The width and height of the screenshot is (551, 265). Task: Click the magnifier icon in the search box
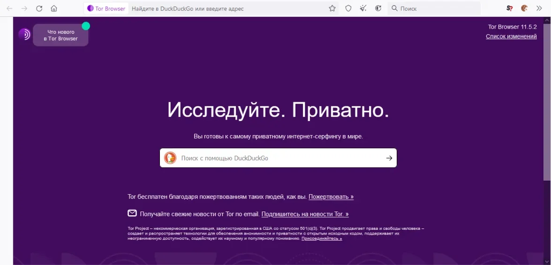point(394,8)
